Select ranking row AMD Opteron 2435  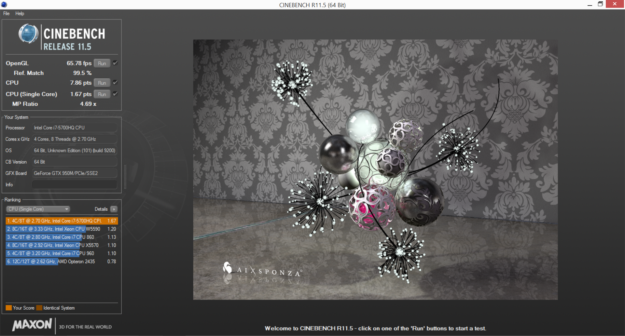point(62,261)
